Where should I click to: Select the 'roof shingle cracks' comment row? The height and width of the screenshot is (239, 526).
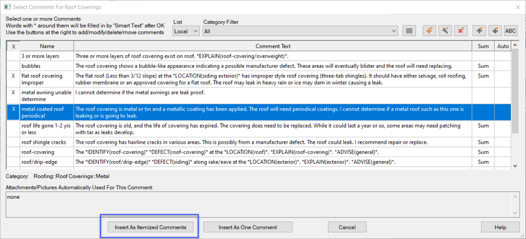[x=44, y=142]
